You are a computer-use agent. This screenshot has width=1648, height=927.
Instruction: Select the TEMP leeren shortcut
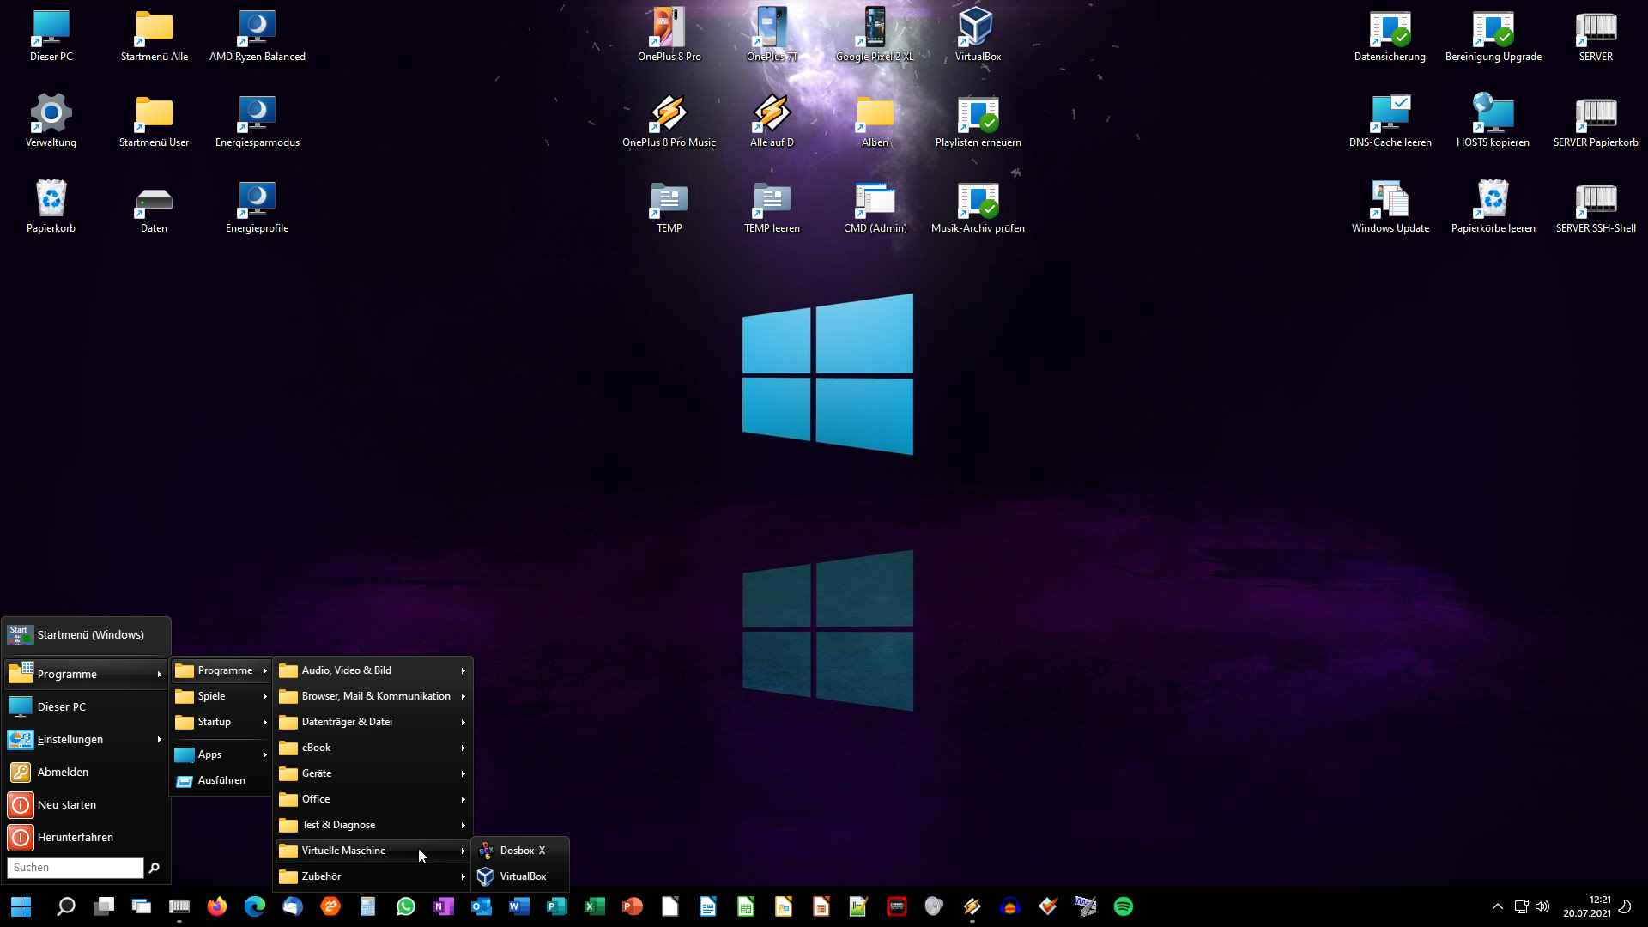[772, 208]
